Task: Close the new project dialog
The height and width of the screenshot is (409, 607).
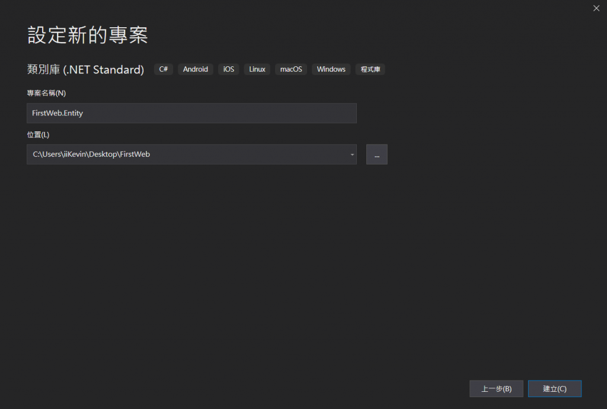Action: 596,8
